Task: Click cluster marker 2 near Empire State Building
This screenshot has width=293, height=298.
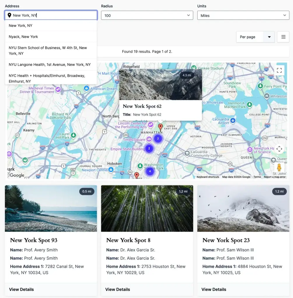Action: coord(149,148)
